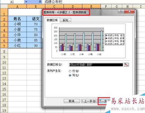
Task: Close the chart wizard dialog
Action: 129,12
